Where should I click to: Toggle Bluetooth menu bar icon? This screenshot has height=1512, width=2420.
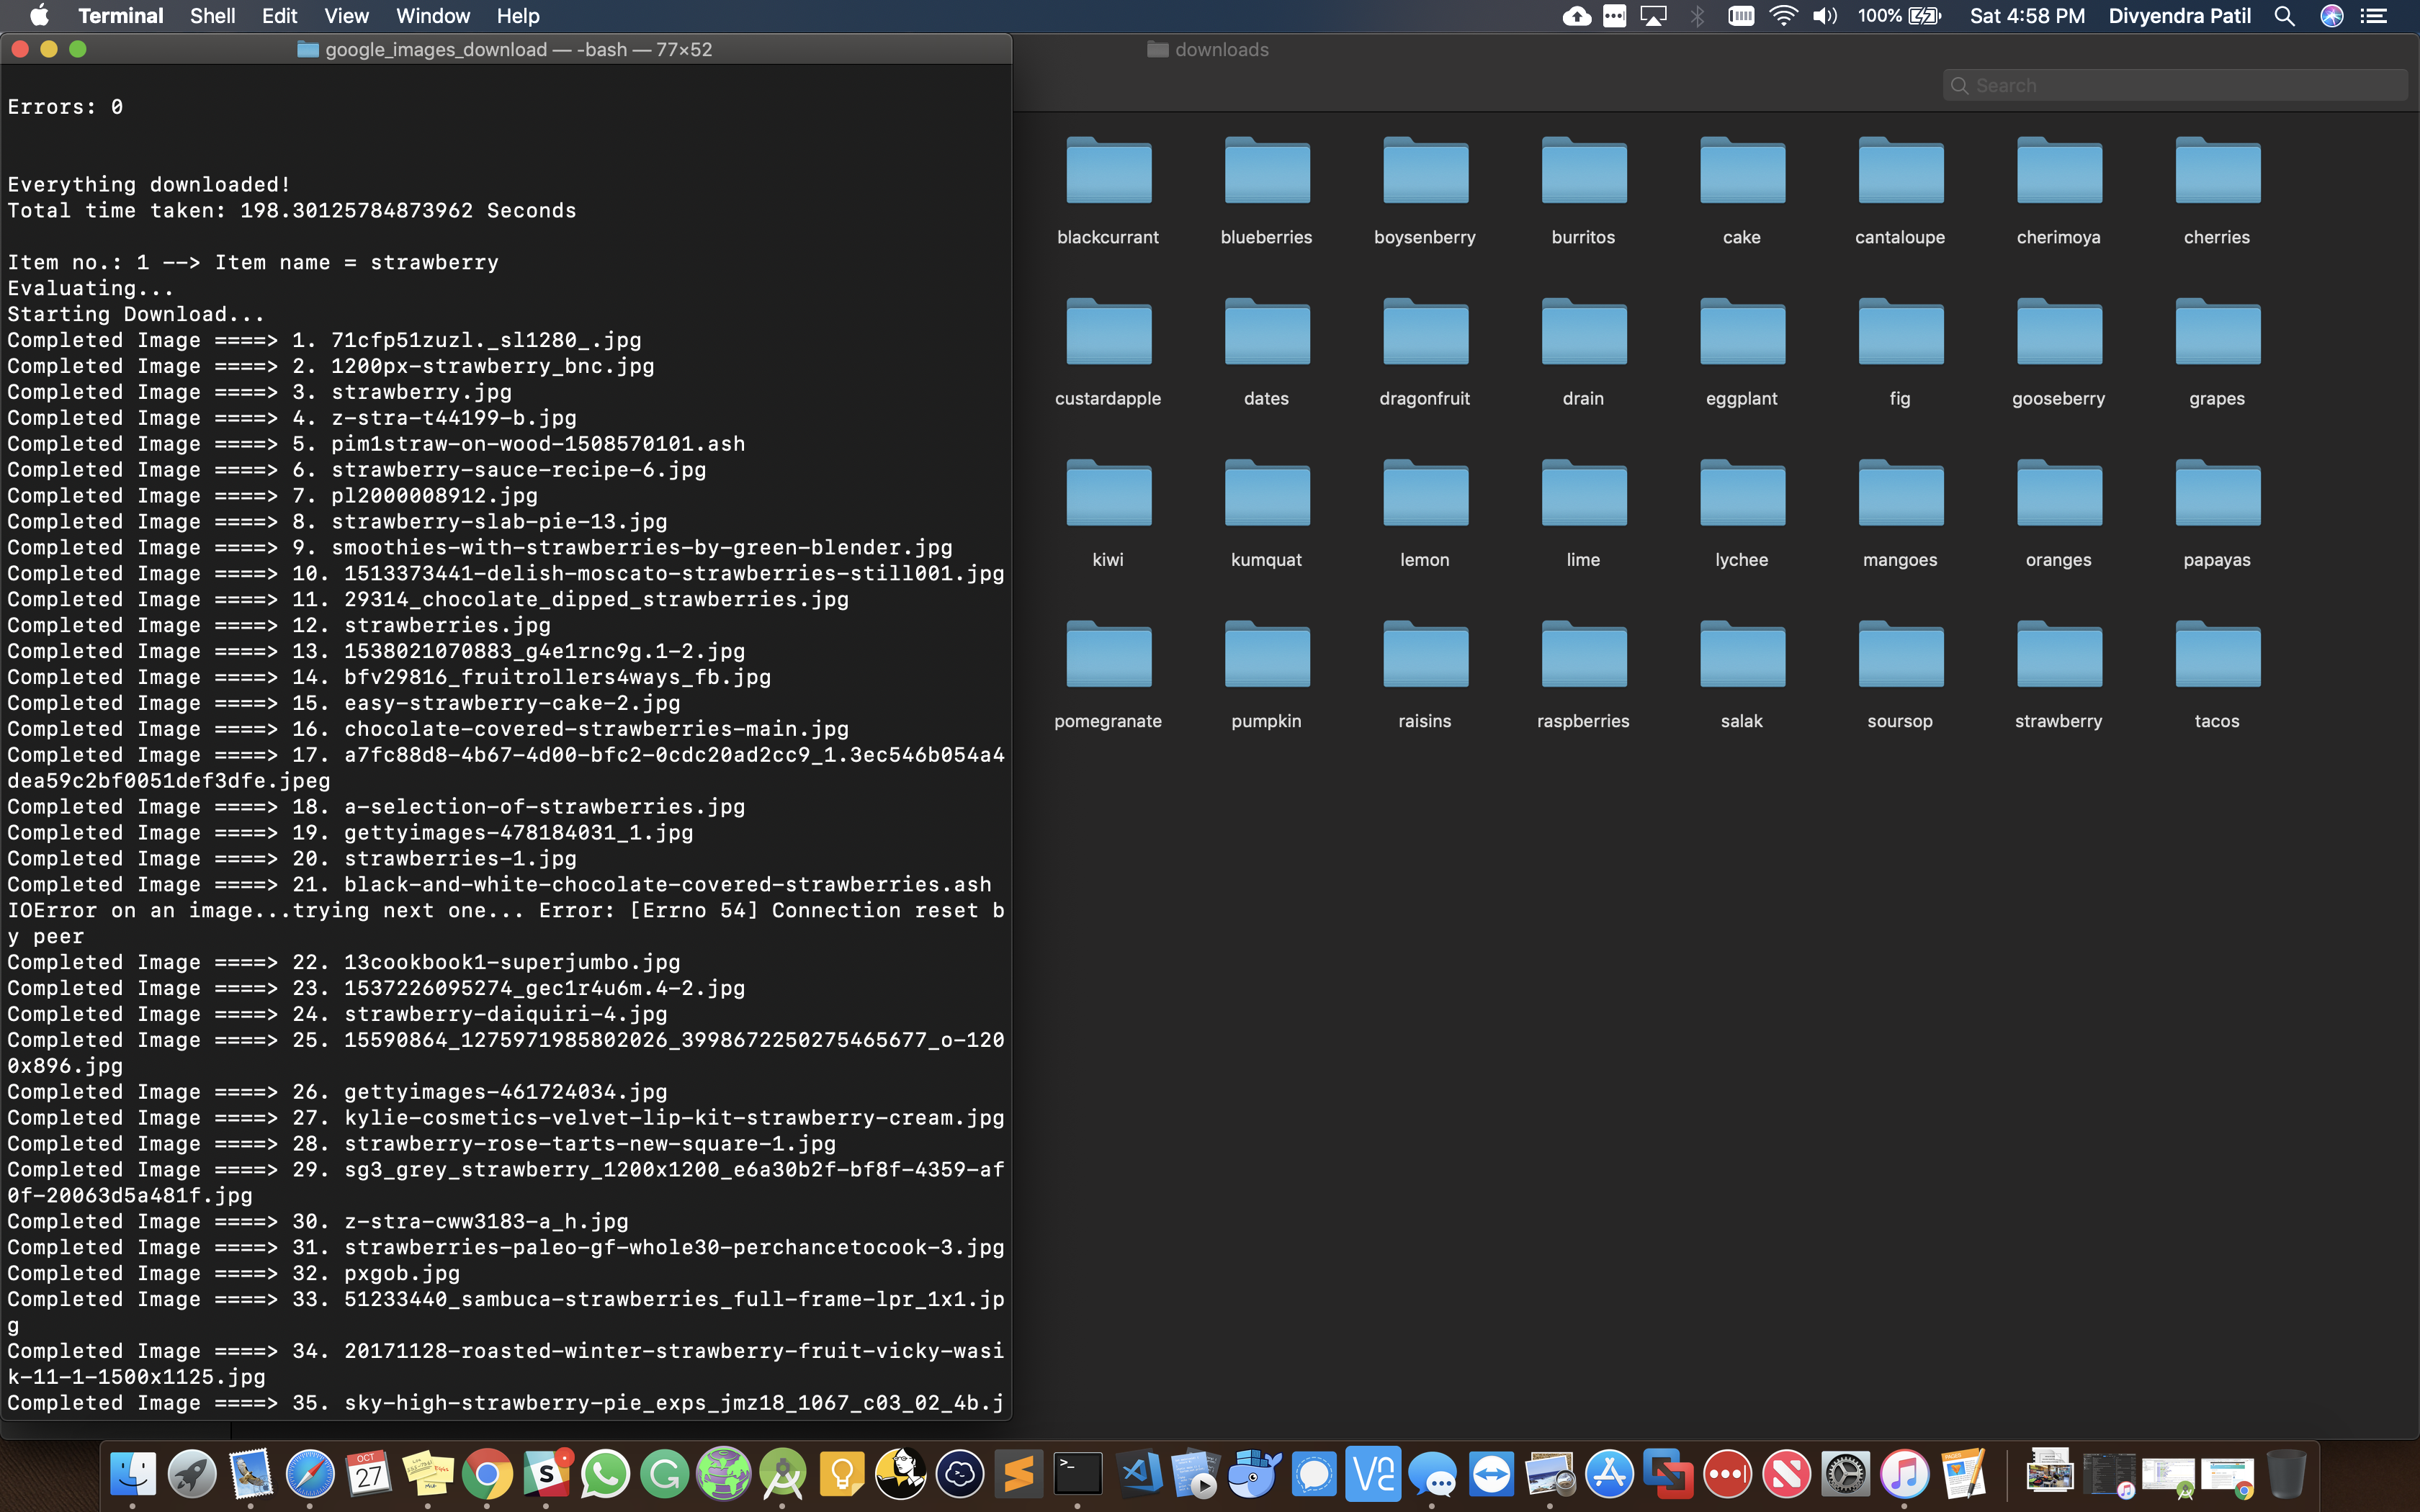[x=1697, y=16]
